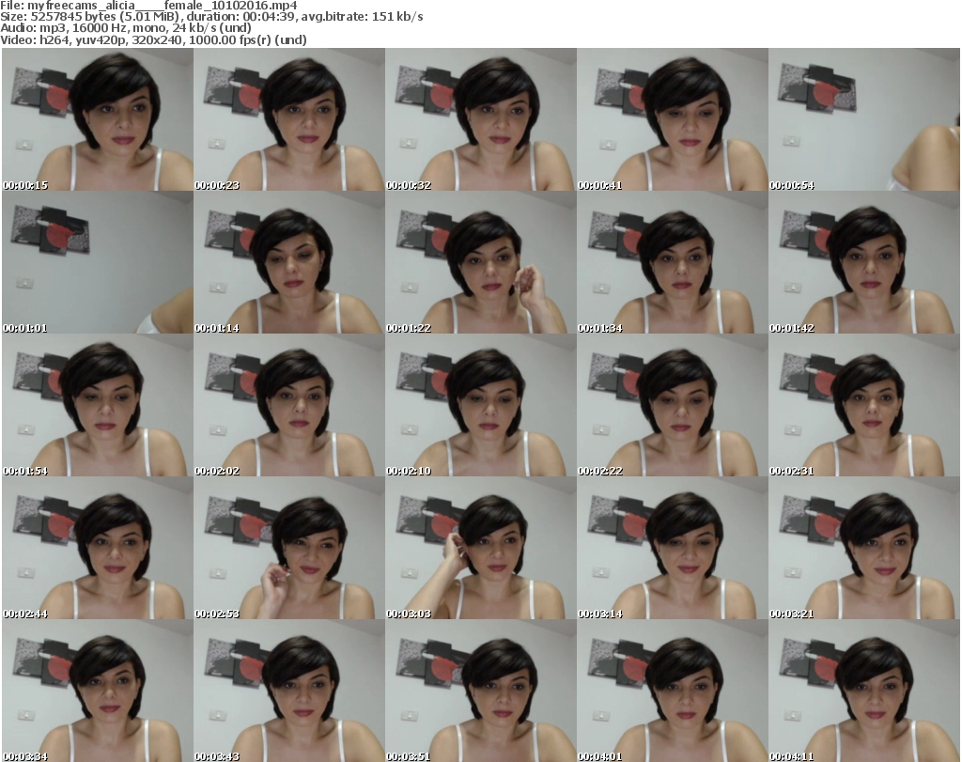
Task: Select the frame at 00:00:23
Action: pyautogui.click(x=288, y=120)
